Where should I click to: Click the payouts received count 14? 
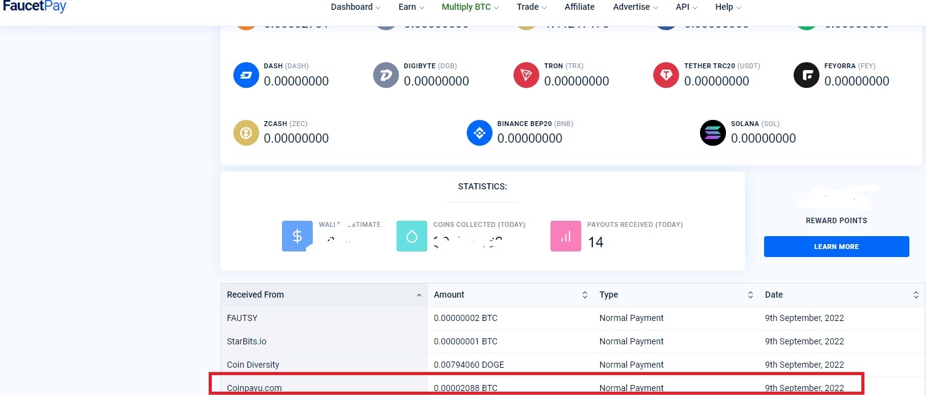595,242
